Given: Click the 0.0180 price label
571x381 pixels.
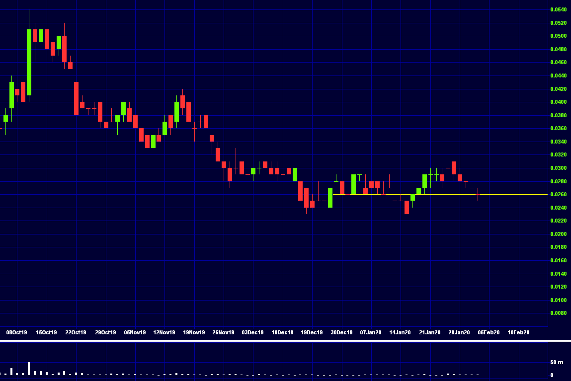Looking at the screenshot, I should click(558, 247).
